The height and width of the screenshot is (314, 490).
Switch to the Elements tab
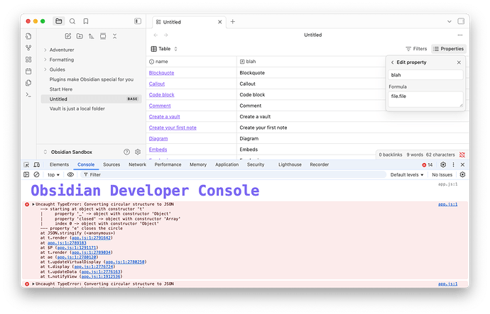59,164
